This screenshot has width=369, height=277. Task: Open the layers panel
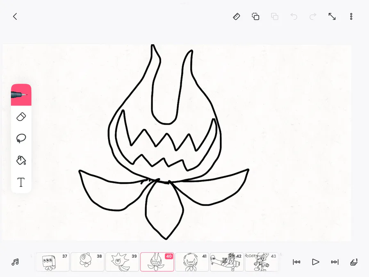click(x=354, y=262)
